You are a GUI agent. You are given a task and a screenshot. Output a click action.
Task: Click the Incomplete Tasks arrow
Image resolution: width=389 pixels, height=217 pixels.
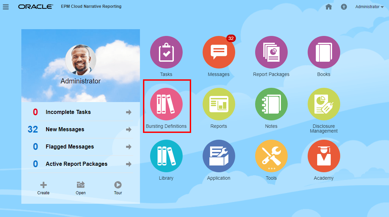click(x=128, y=112)
